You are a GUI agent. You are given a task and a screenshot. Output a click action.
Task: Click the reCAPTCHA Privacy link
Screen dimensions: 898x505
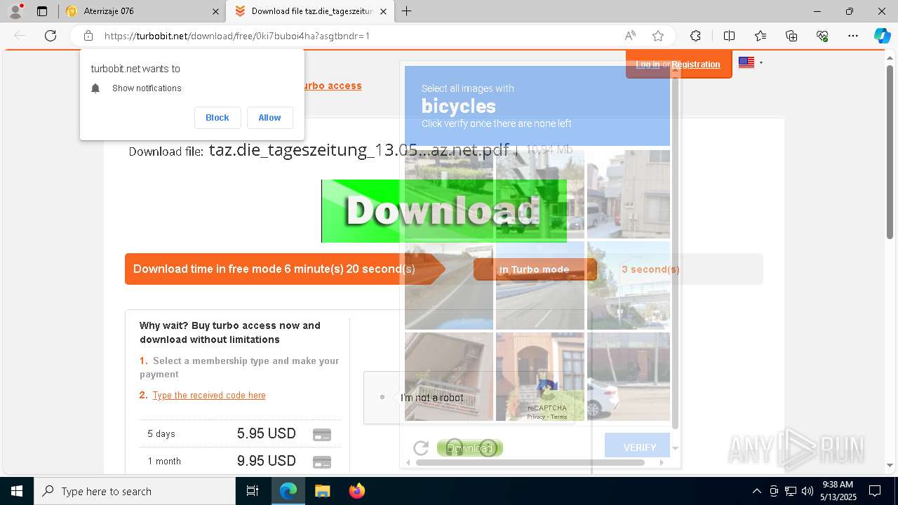pos(536,417)
